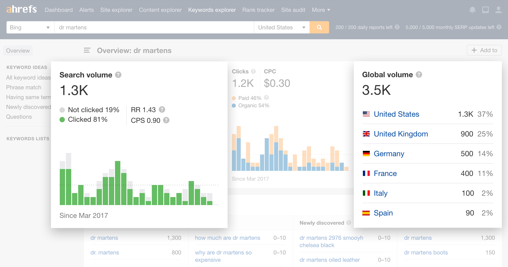
Task: Click help icon next to Clicks
Action: (x=253, y=71)
